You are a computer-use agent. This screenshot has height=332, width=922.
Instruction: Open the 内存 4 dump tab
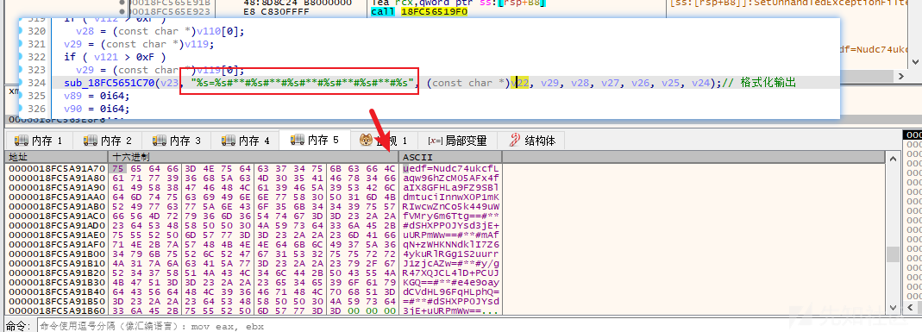pos(245,141)
